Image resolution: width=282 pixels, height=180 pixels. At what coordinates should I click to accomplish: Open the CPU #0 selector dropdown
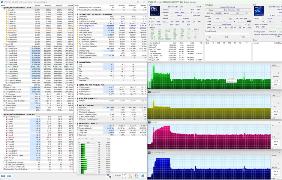pyautogui.click(x=154, y=19)
